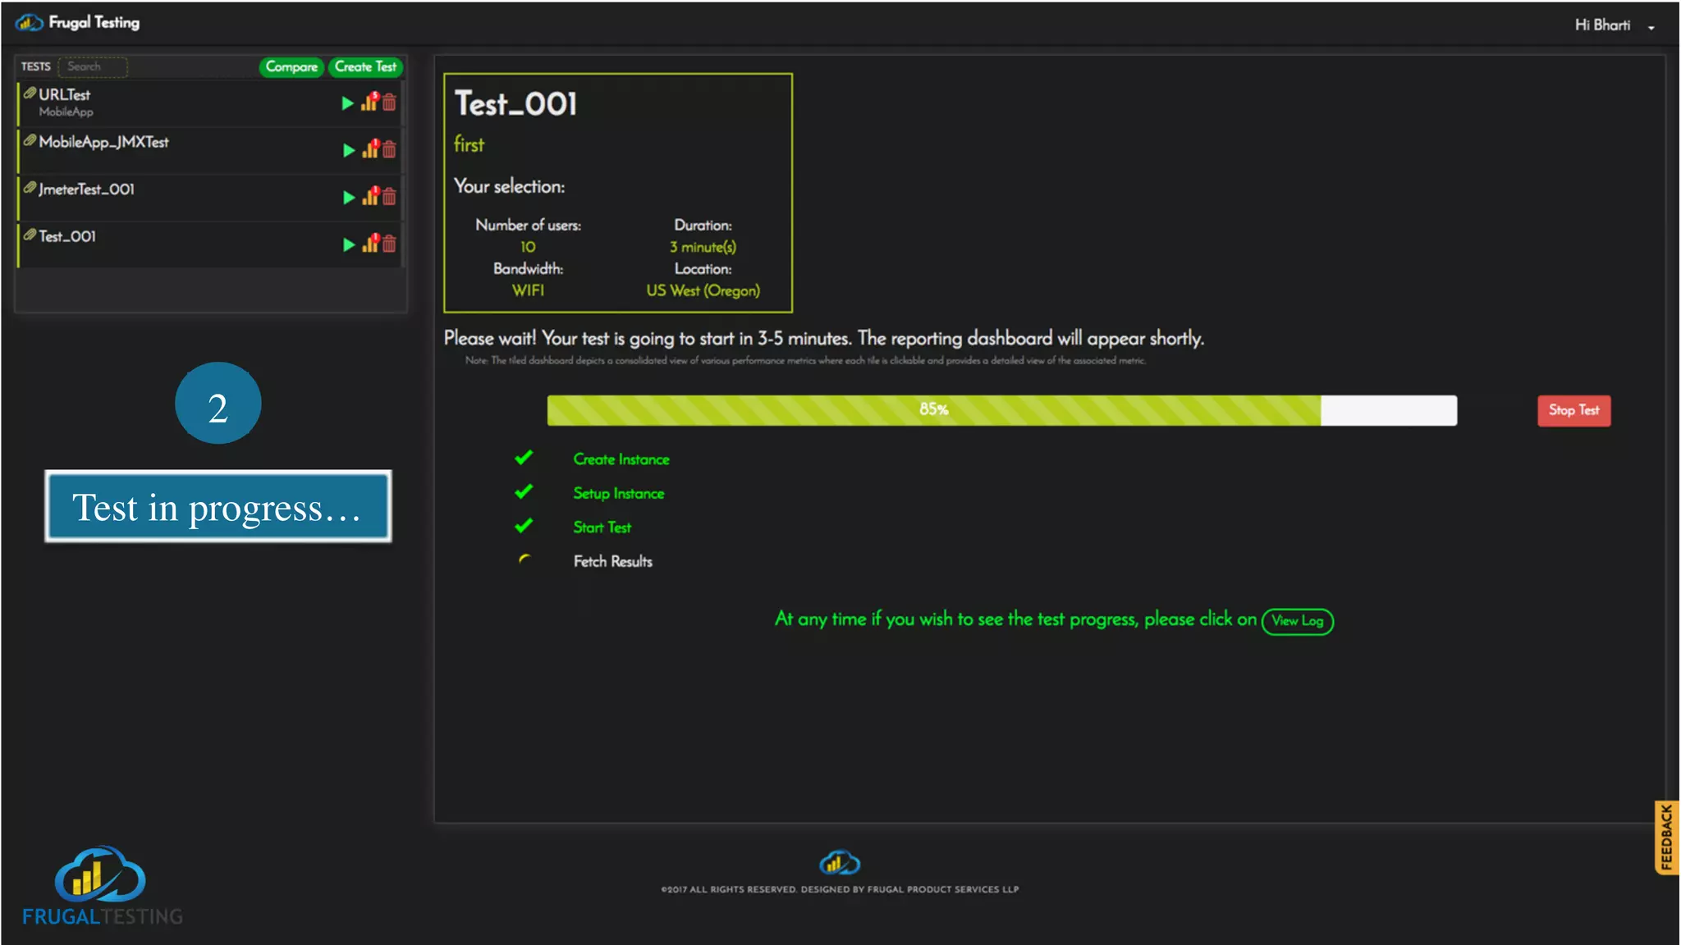Viewport: 1681px width, 945px height.
Task: Delete URLTest using its trash icon
Action: pos(389,103)
